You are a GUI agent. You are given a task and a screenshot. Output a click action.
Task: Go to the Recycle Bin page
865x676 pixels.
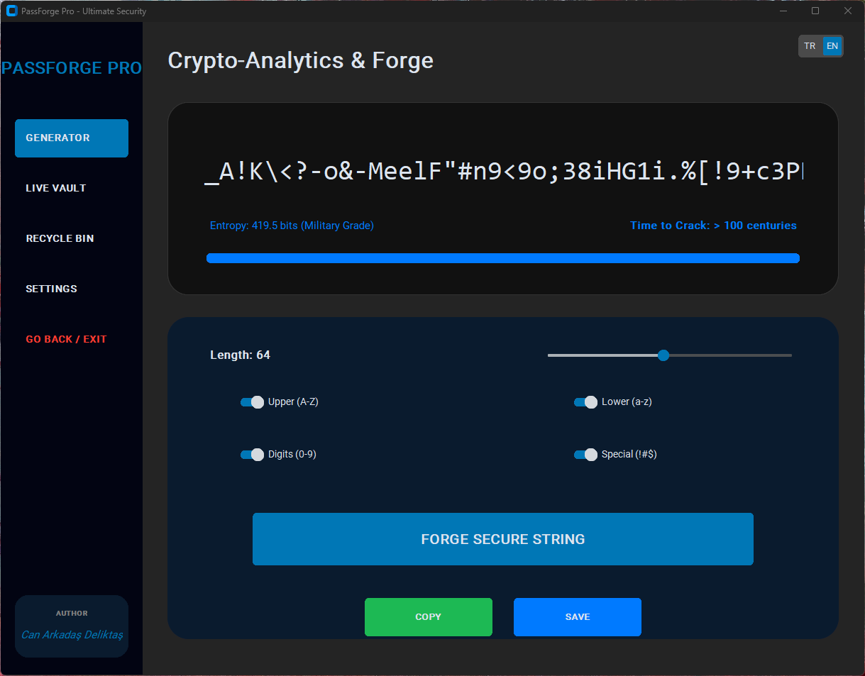(60, 238)
